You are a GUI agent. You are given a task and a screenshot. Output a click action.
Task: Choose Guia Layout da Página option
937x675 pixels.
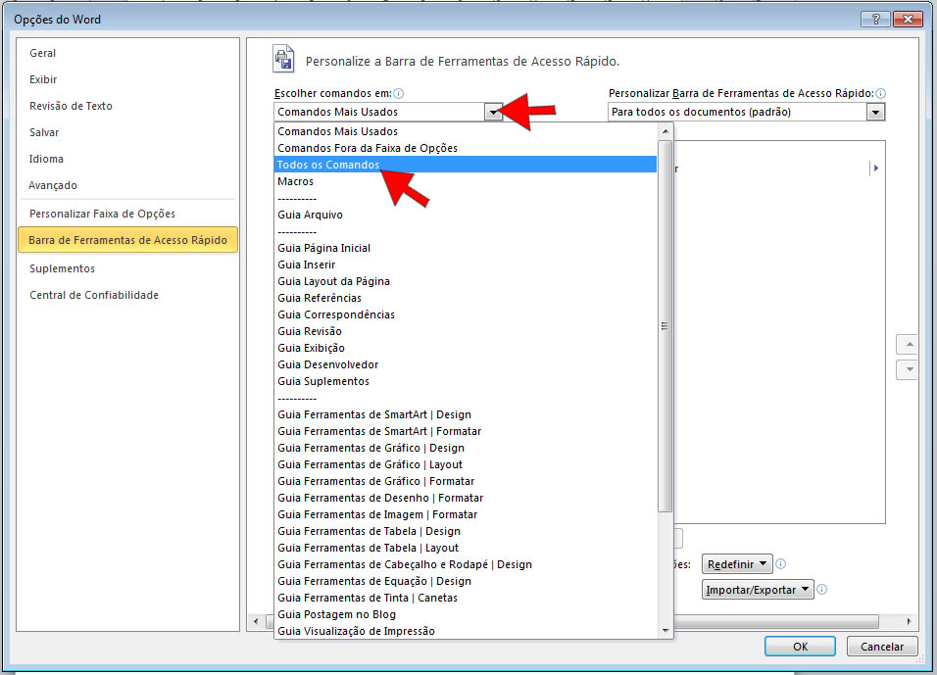tap(466, 281)
